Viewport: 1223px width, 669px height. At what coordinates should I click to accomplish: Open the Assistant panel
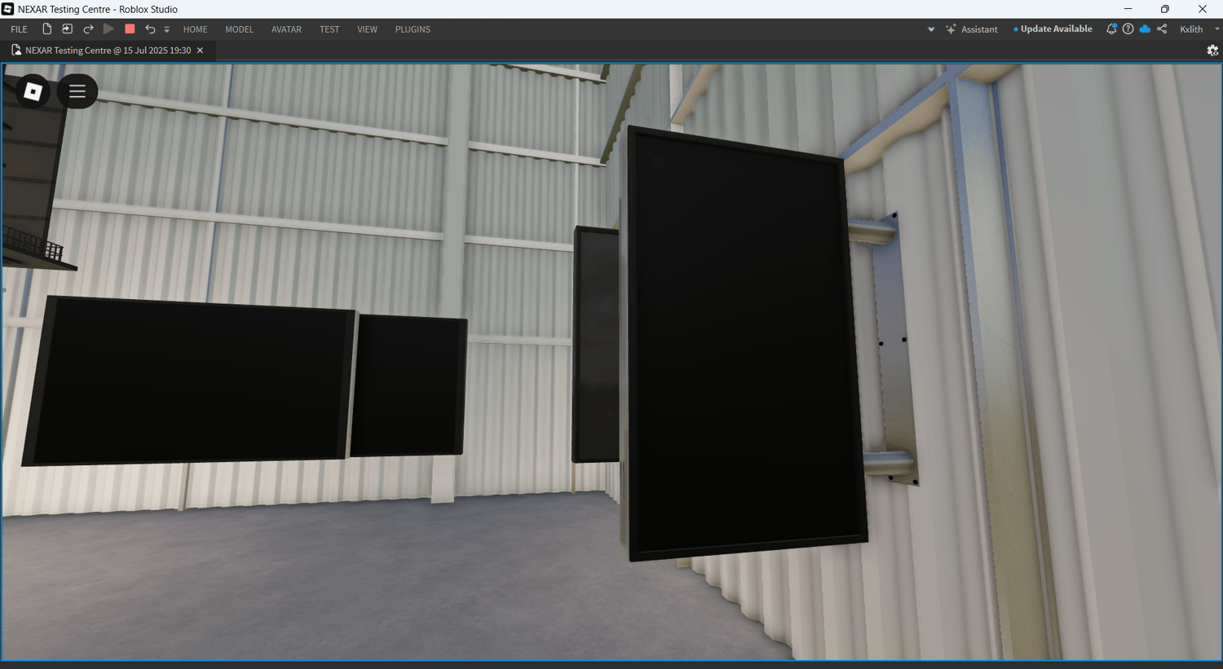tap(971, 29)
